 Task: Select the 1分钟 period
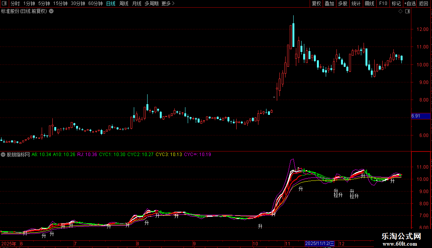(x=29, y=3)
